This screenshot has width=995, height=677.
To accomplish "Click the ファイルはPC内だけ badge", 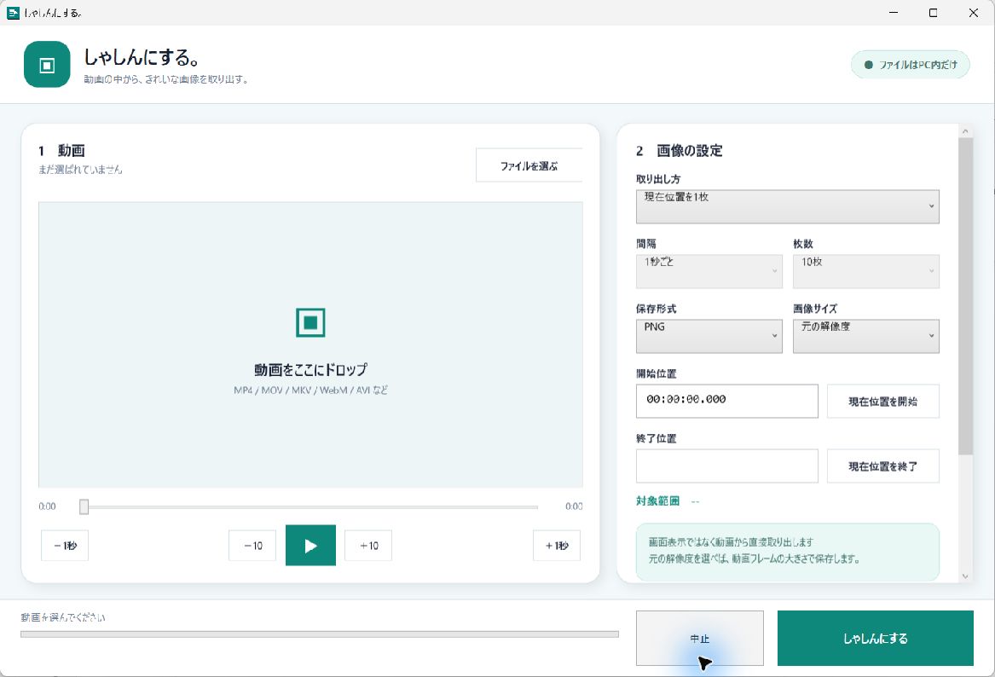I will 910,65.
